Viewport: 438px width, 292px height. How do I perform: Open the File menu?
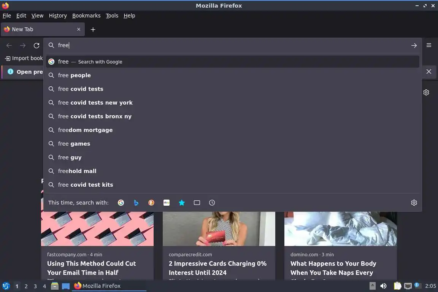click(x=7, y=16)
